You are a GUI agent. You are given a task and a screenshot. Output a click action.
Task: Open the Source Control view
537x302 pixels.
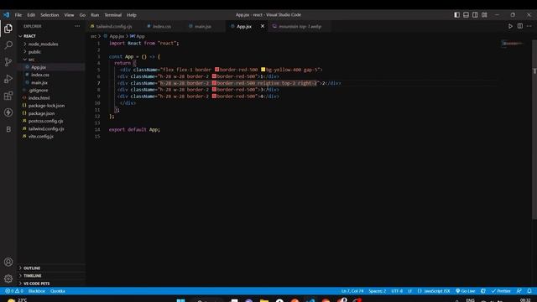[x=8, y=62]
